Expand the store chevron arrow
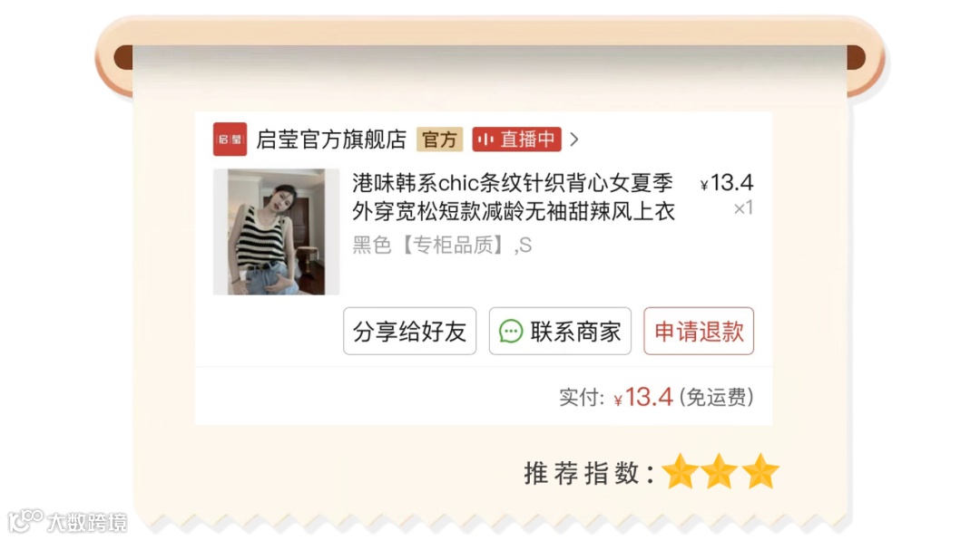Viewport: 980px width, 540px height. pyautogui.click(x=574, y=140)
